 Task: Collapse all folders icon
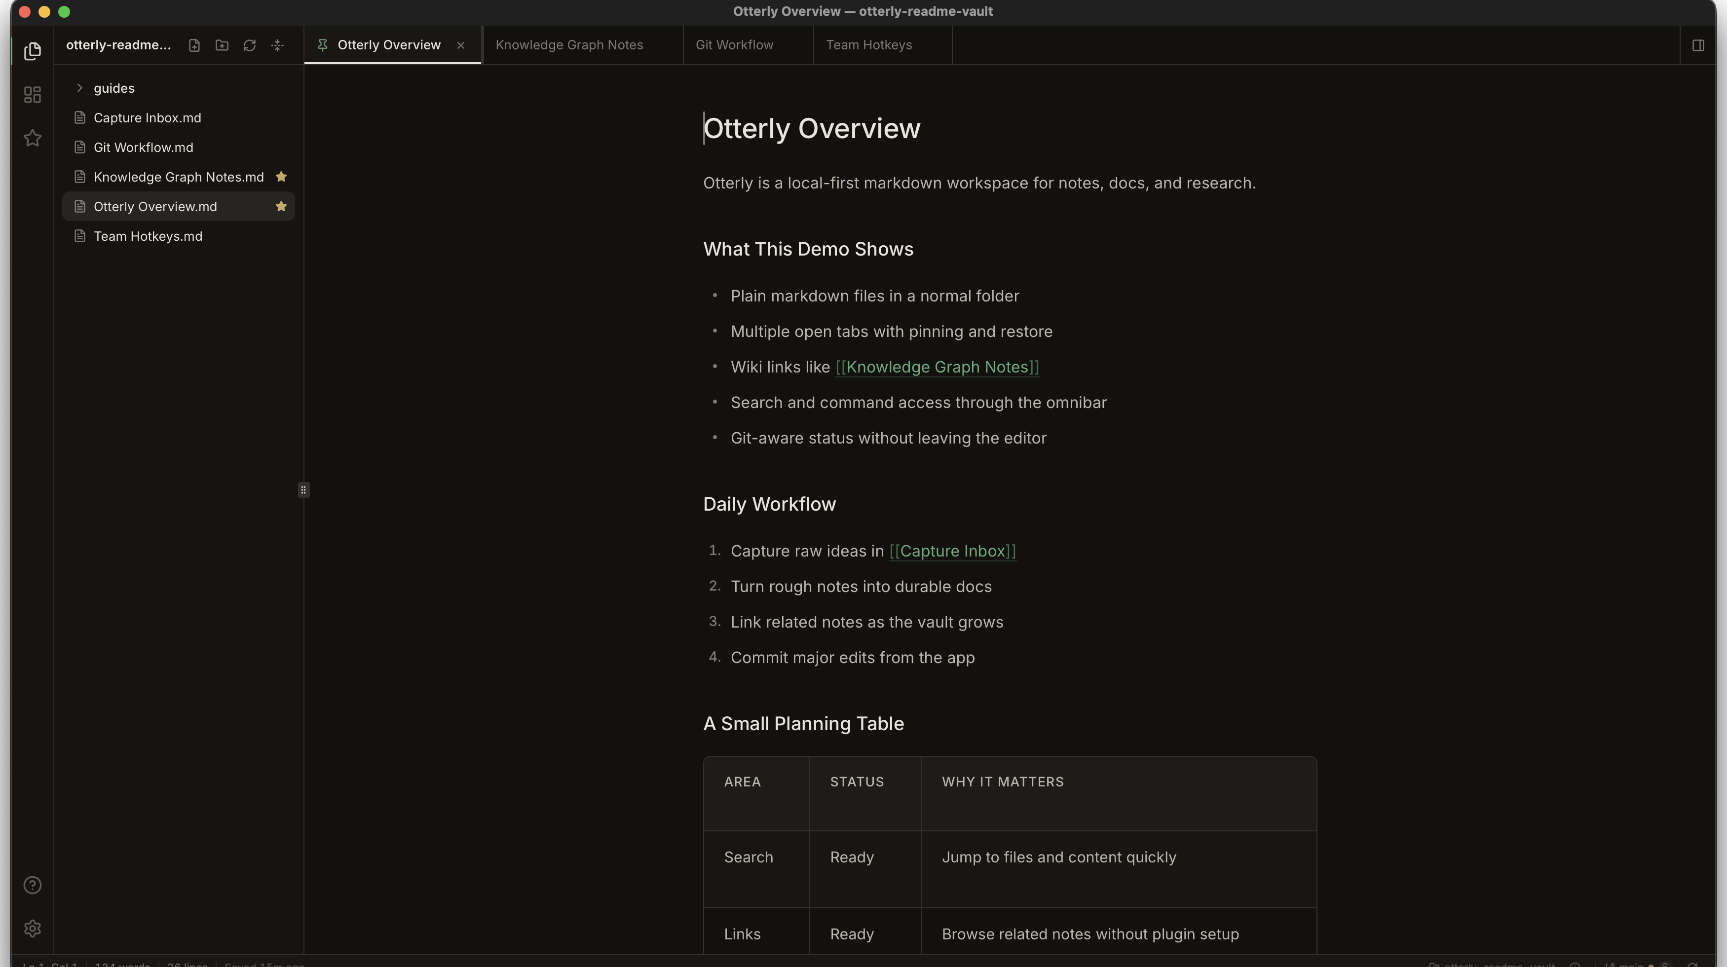[277, 45]
